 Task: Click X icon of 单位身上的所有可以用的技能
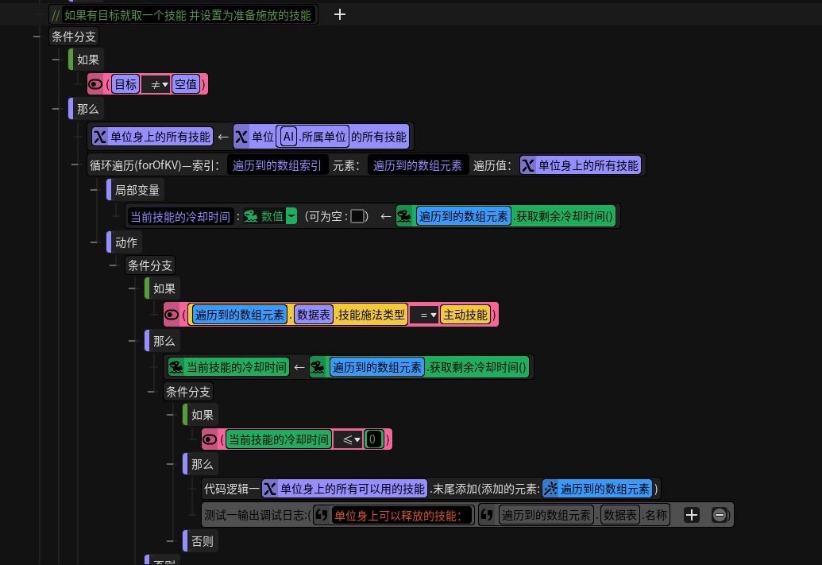(269, 489)
